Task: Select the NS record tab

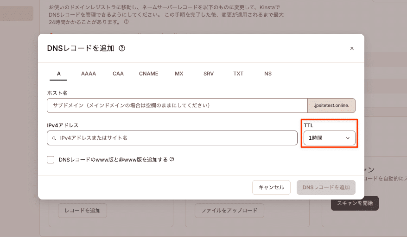Action: pos(268,74)
